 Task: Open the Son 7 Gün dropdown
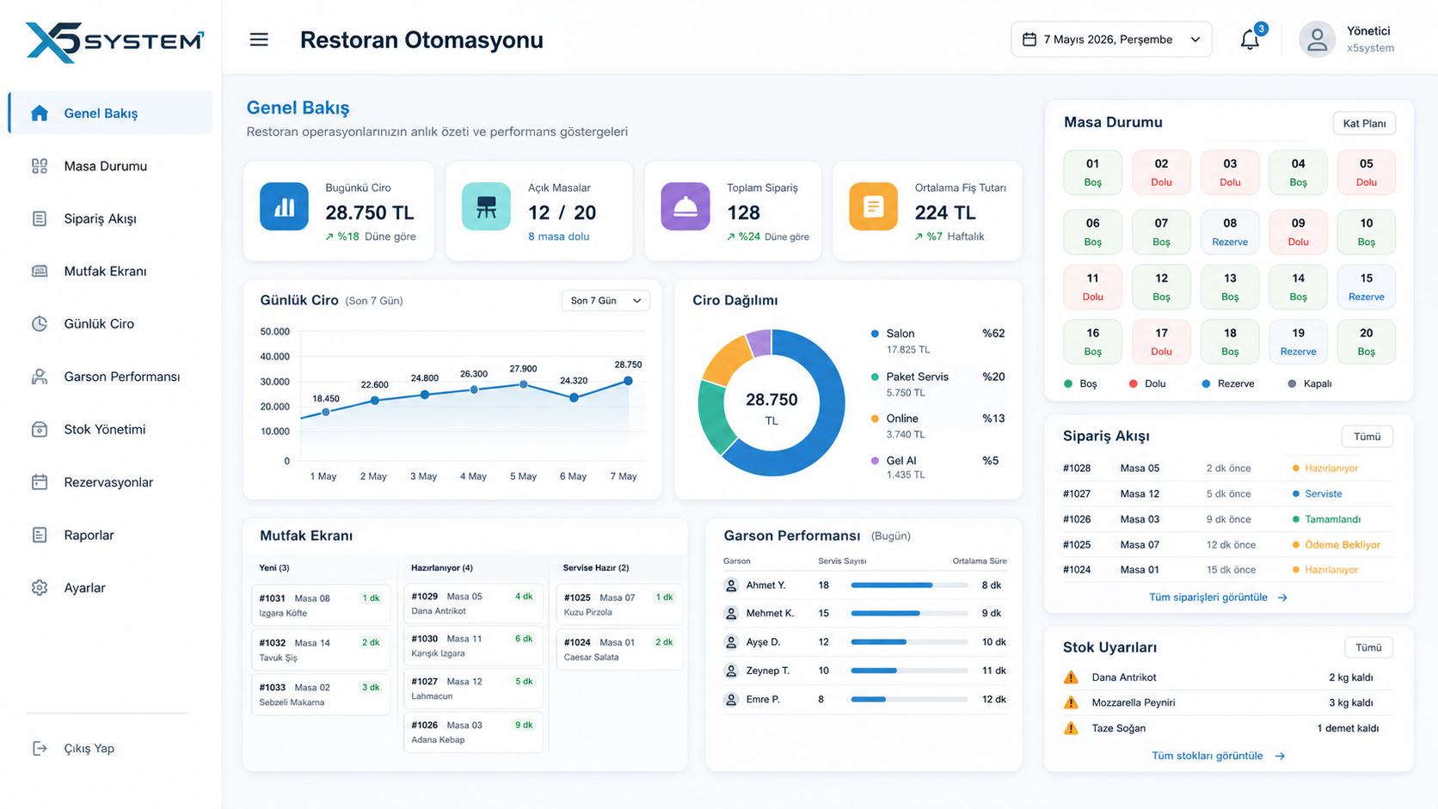[x=605, y=301]
